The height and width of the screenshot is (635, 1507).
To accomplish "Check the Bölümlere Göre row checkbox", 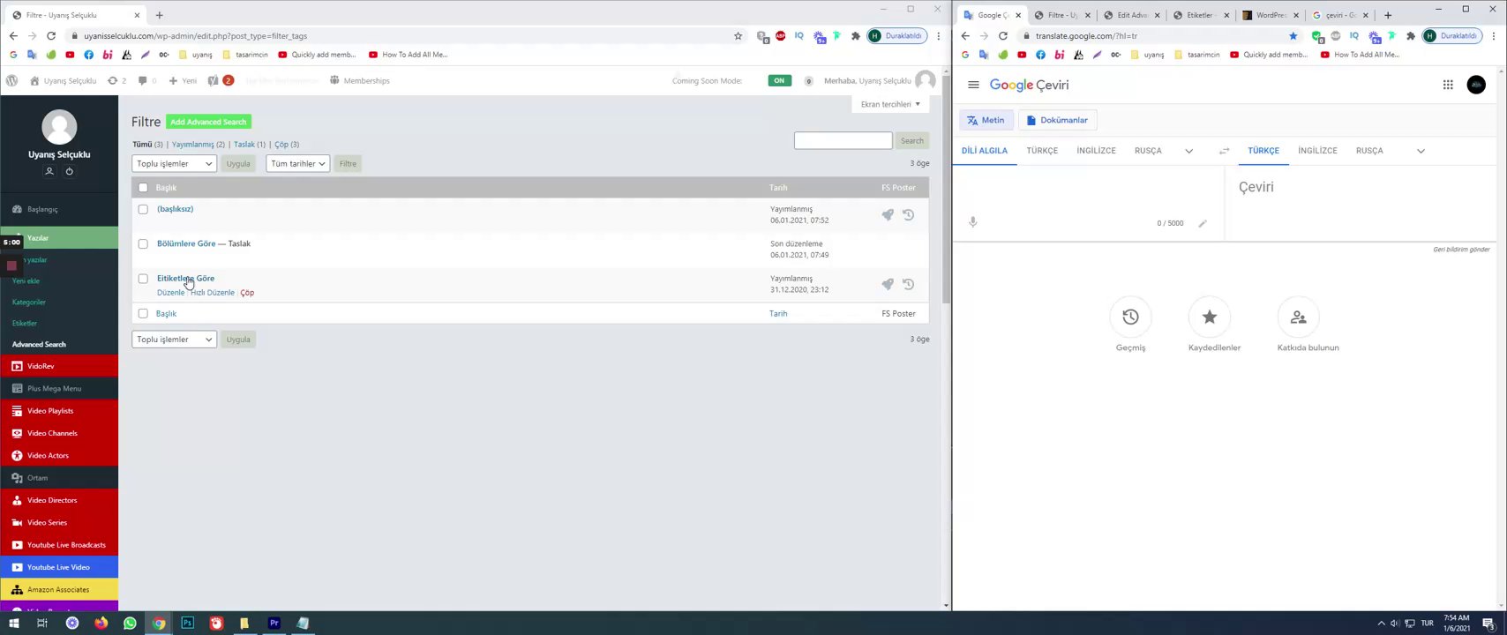I will [x=143, y=243].
